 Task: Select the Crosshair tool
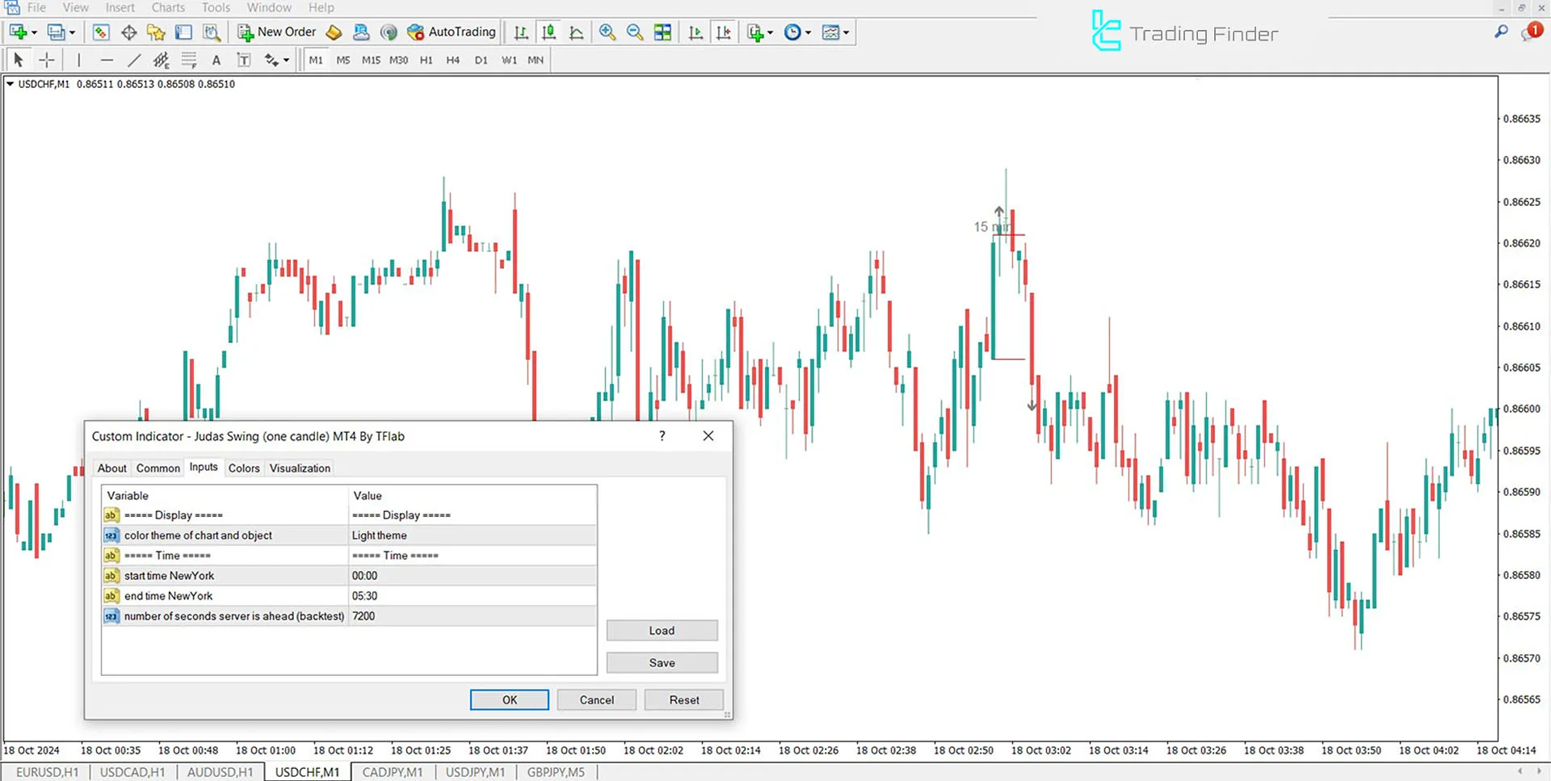coord(46,59)
